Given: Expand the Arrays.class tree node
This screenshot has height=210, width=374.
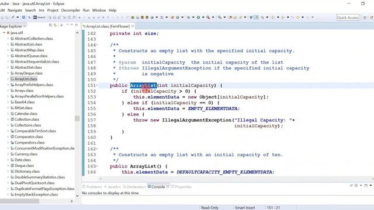Looking at the screenshot, I should point(8,90).
